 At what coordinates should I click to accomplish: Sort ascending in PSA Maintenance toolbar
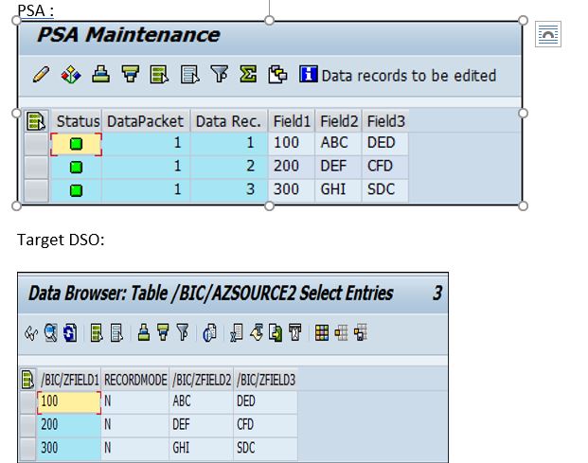pos(101,74)
